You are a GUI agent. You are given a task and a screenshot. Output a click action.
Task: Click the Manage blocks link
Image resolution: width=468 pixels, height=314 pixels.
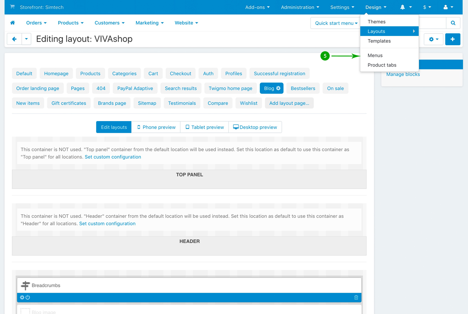(x=403, y=74)
